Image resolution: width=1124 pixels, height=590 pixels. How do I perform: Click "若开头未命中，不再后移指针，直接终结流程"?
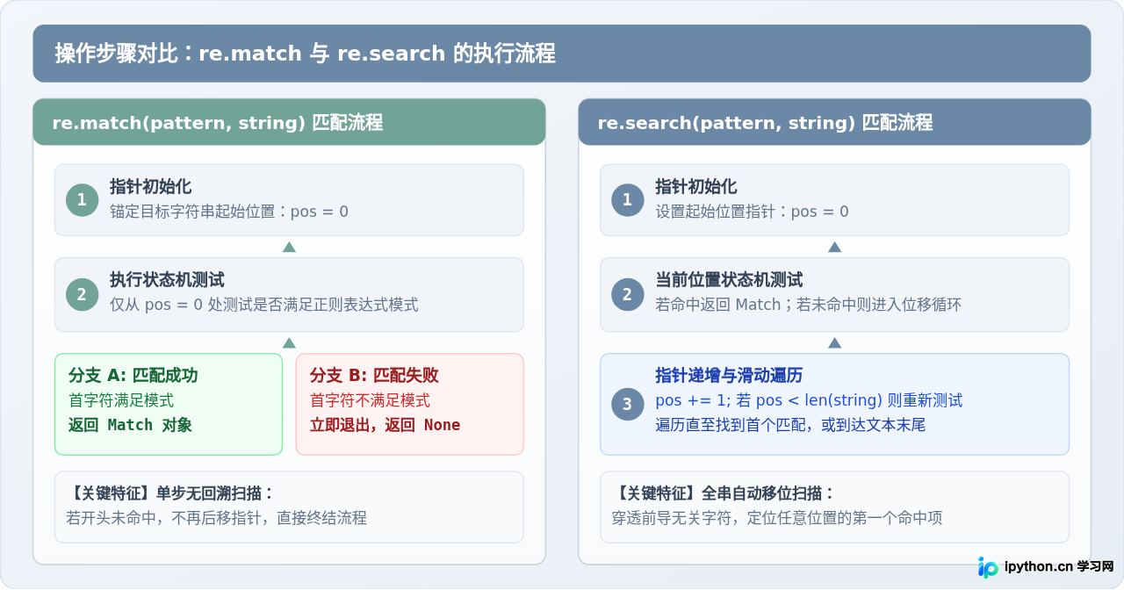click(x=216, y=518)
